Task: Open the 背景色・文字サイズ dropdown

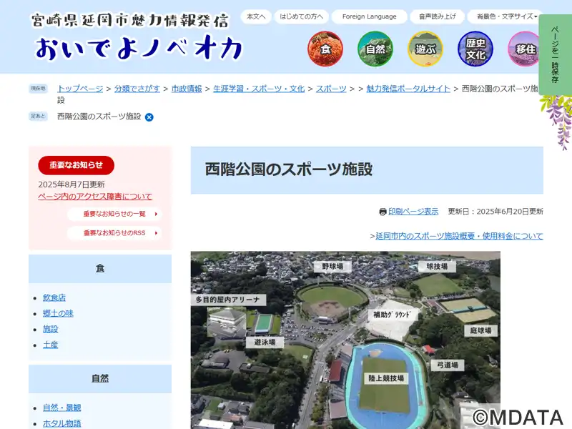Action: (x=506, y=16)
